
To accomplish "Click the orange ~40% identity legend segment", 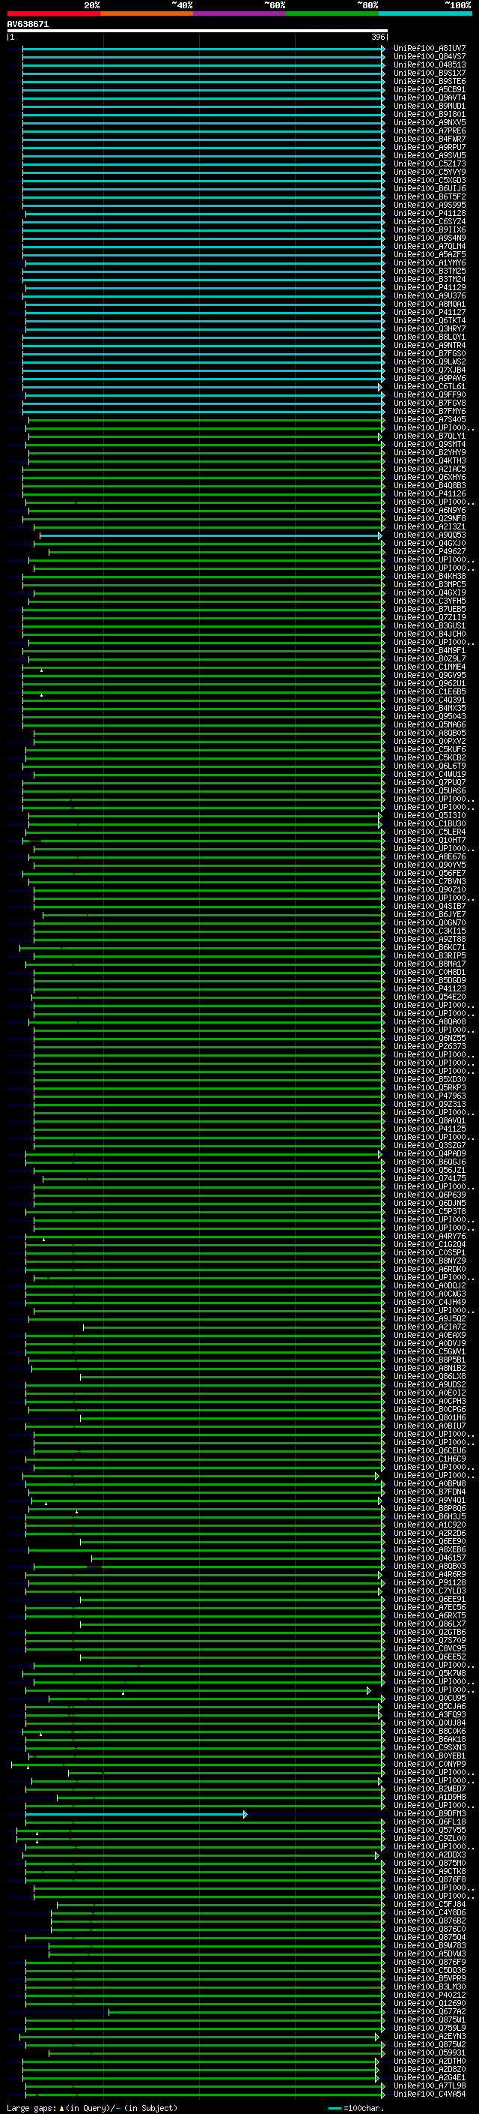I will tap(147, 14).
